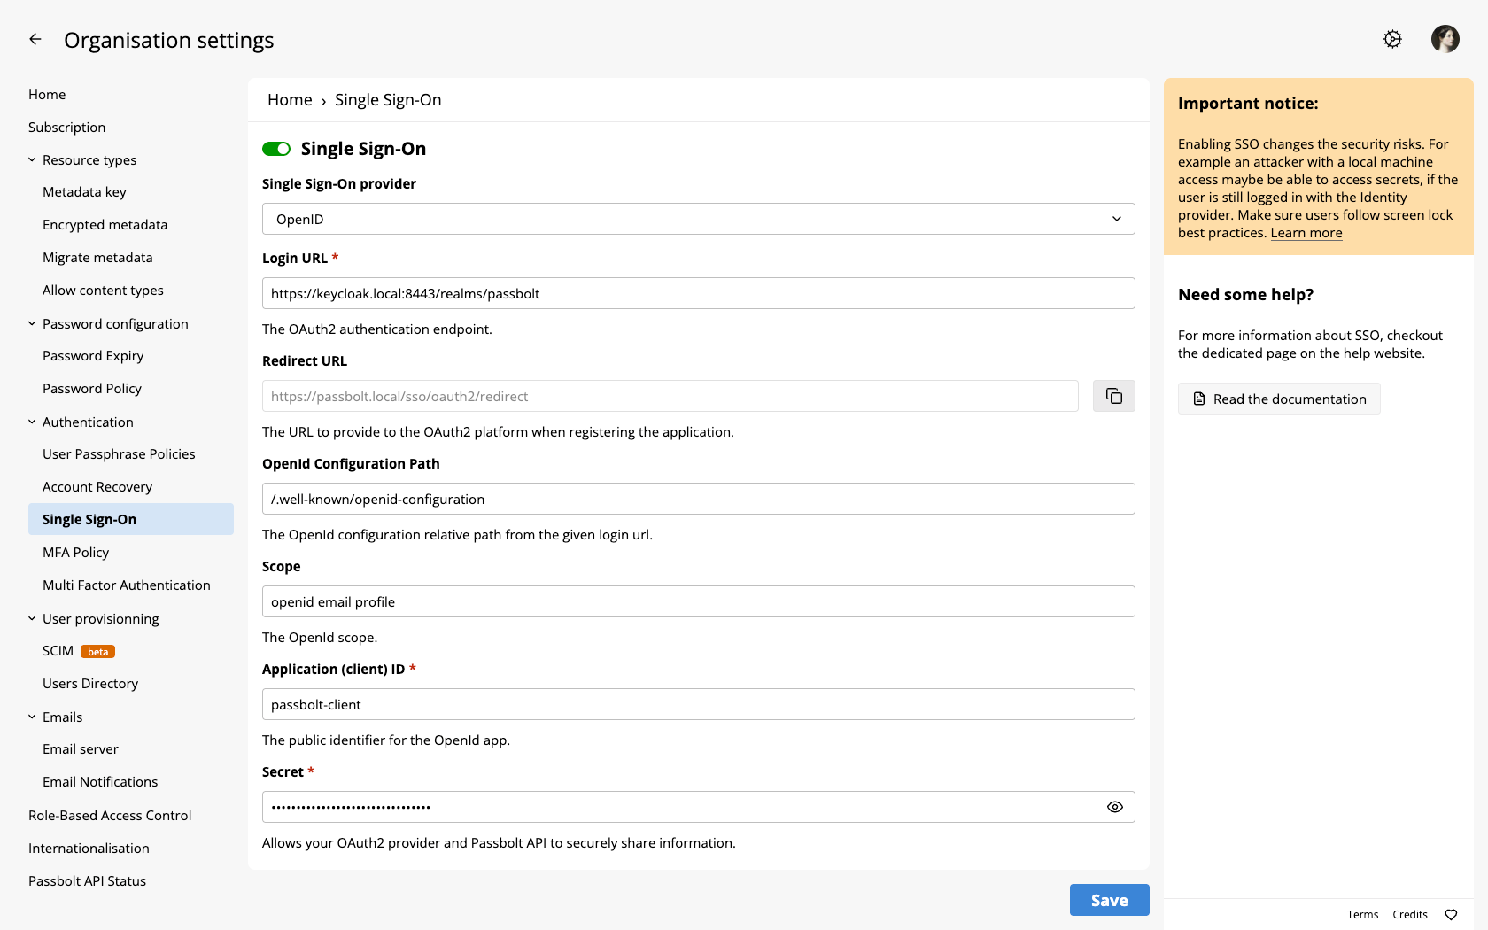
Task: Open Users Directory settings
Action: click(89, 683)
